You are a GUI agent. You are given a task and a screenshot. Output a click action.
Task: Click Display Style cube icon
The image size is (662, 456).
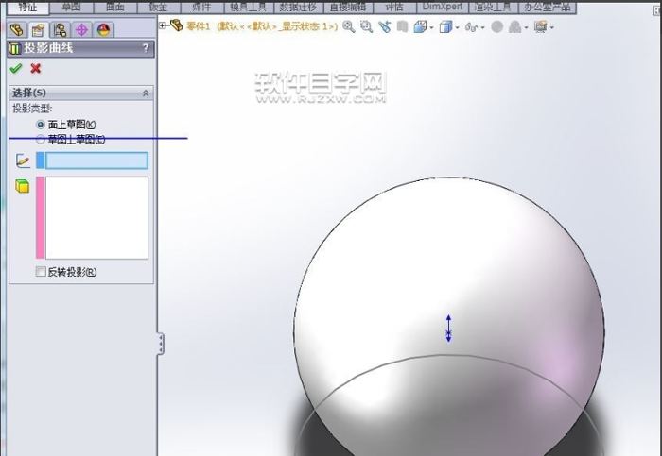point(445,27)
